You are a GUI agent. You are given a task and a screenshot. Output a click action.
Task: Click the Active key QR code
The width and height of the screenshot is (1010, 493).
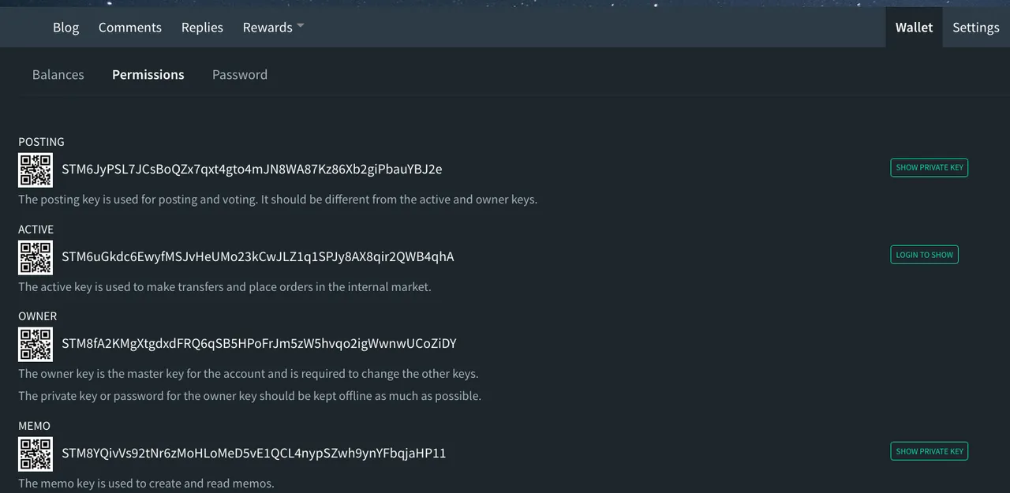35,257
